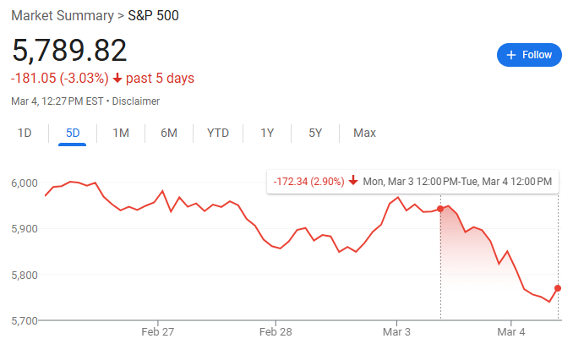Click the Follow button
The width and height of the screenshot is (573, 344).
coord(529,55)
